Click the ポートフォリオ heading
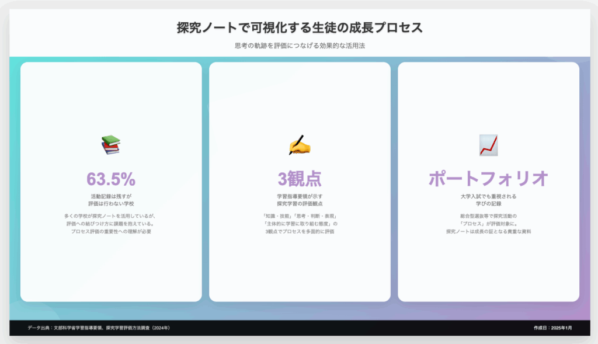Image resolution: width=598 pixels, height=344 pixels. pos(488,179)
